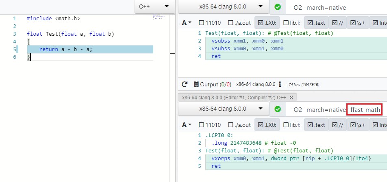The width and height of the screenshot is (387, 182).
Task: Toggle .text directive filter in top pane
Action: 316,23
